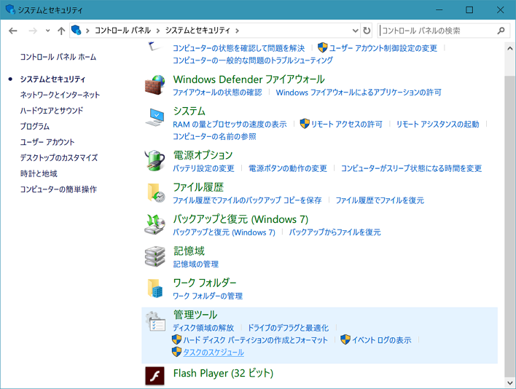Click the System computer monitor icon
516x389 pixels.
[x=155, y=117]
